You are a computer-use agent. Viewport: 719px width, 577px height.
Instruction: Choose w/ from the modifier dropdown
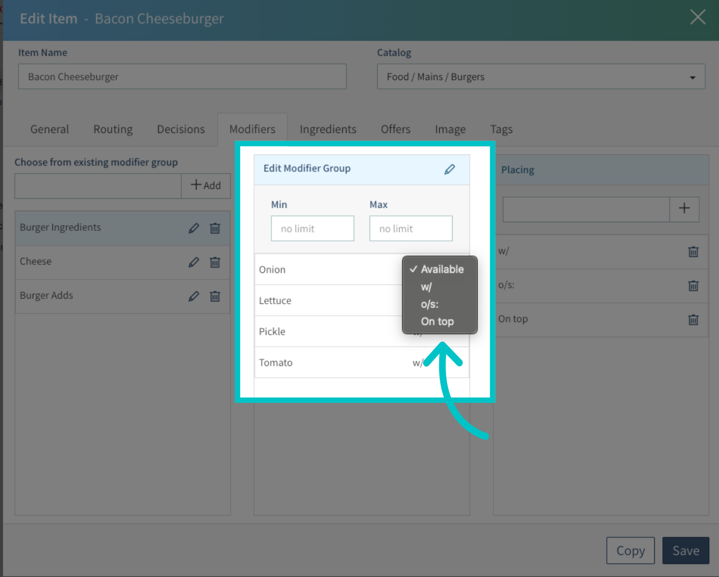tap(426, 287)
